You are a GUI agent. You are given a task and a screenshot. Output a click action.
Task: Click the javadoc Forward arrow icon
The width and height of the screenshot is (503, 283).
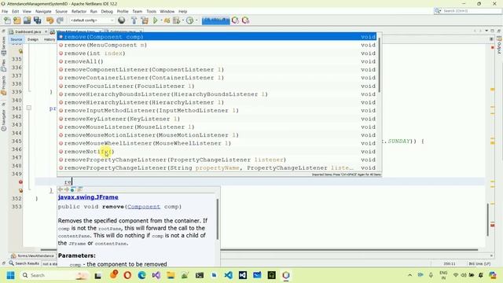coord(67,189)
